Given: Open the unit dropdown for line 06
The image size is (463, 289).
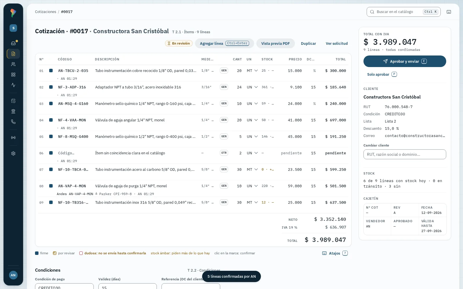Looking at the screenshot, I should [x=252, y=153].
